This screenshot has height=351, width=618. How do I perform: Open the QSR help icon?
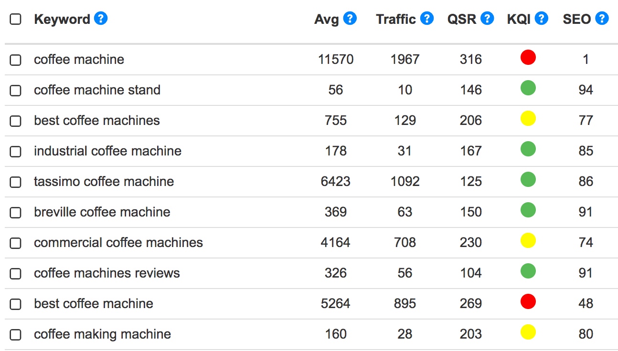point(488,18)
